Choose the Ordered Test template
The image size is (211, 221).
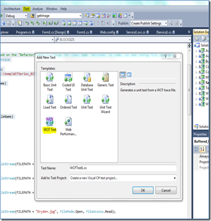tap(68, 102)
